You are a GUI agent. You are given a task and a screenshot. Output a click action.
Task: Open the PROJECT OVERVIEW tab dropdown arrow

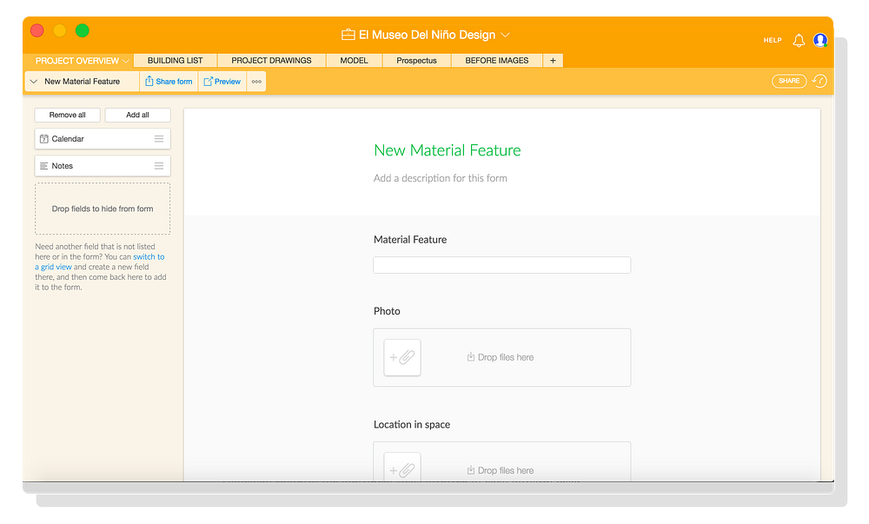click(126, 61)
